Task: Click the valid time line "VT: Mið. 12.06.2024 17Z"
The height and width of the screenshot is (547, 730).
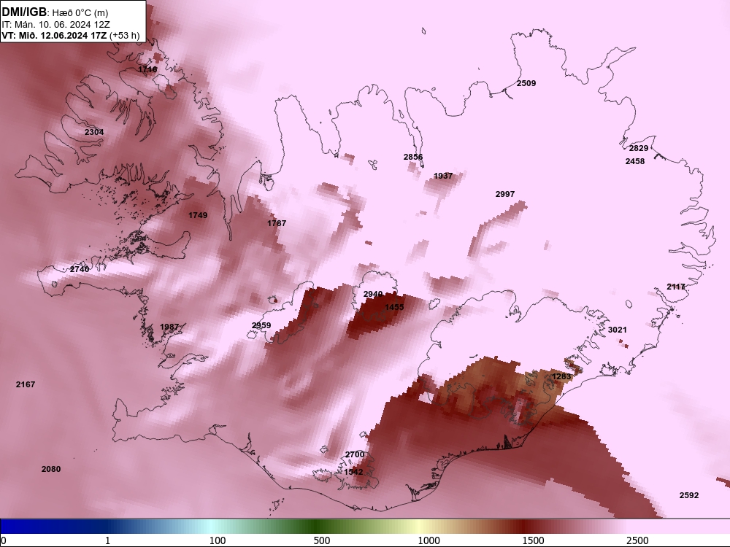Action: point(54,35)
